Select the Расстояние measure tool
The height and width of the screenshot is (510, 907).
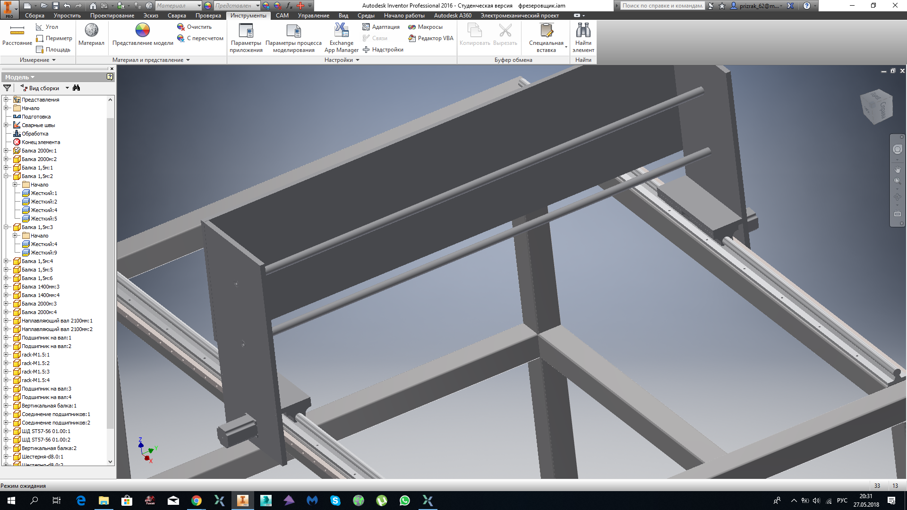pyautogui.click(x=17, y=35)
